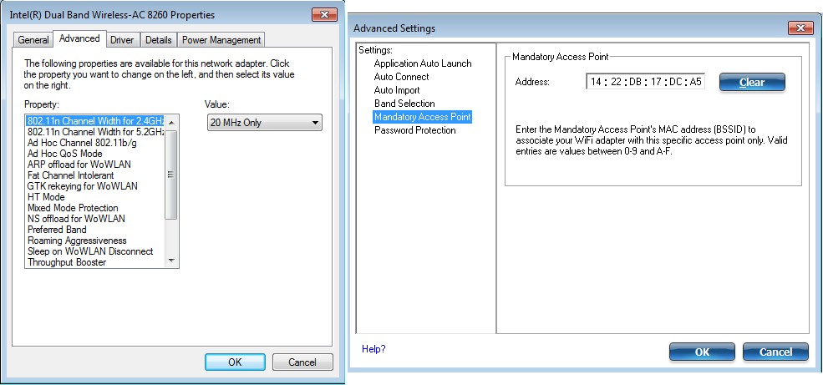Select Ad Hoc Channel 802.11b/g property
Image resolution: width=823 pixels, height=385 pixels.
(x=82, y=143)
